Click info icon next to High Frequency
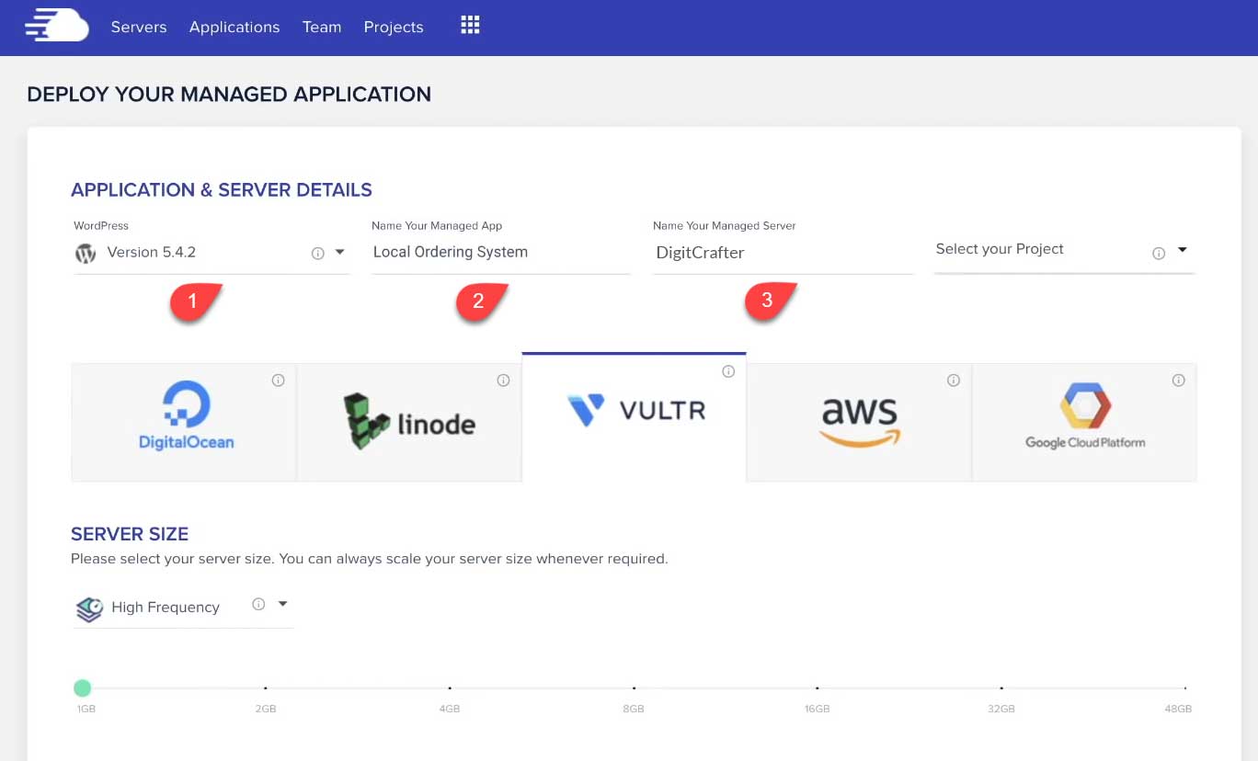This screenshot has width=1258, height=761. pyautogui.click(x=258, y=604)
